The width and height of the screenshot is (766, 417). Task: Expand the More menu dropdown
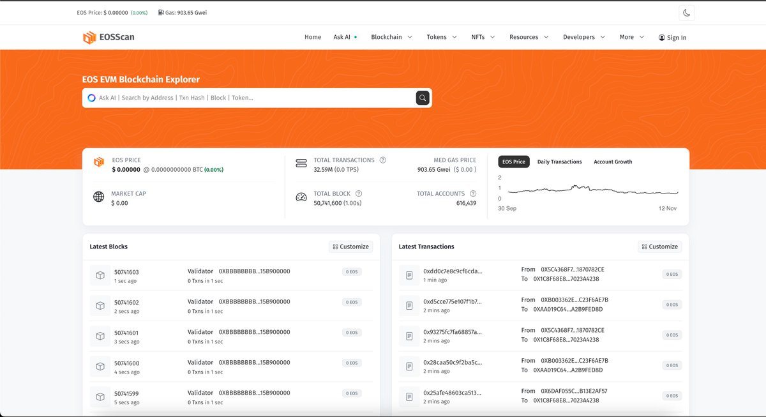pos(632,37)
